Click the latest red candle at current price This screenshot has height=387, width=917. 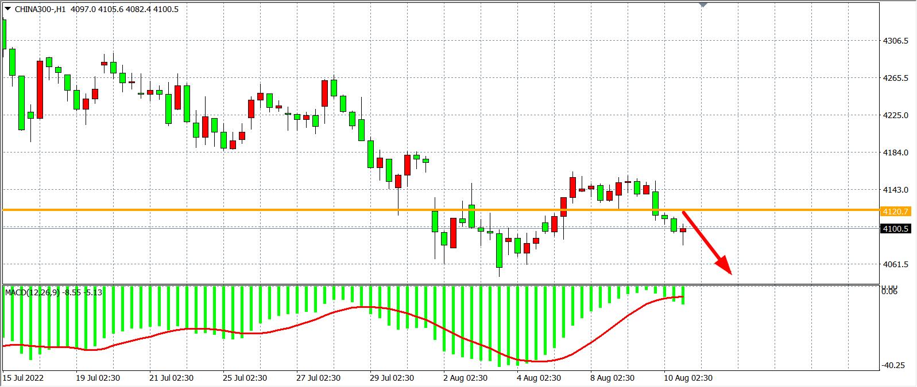683,230
